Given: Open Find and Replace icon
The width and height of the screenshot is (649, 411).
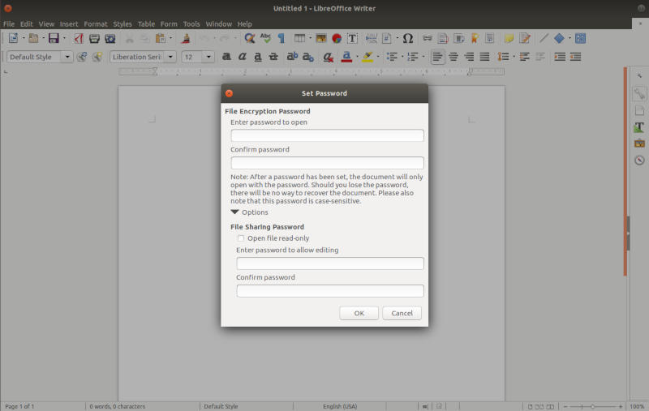Looking at the screenshot, I should tap(250, 38).
